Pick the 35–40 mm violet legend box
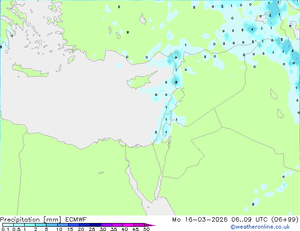300x231 pixels. click(x=117, y=225)
